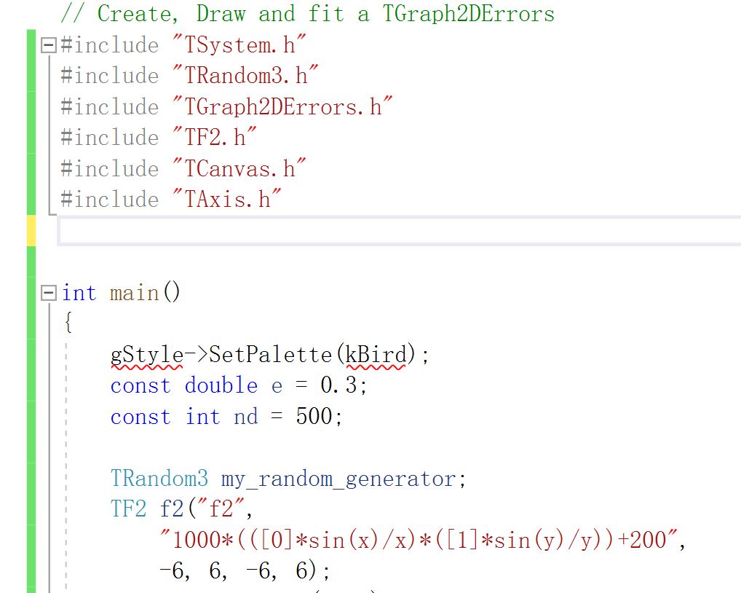Click the main function name
Screen dimensions: 741x593
(135, 293)
